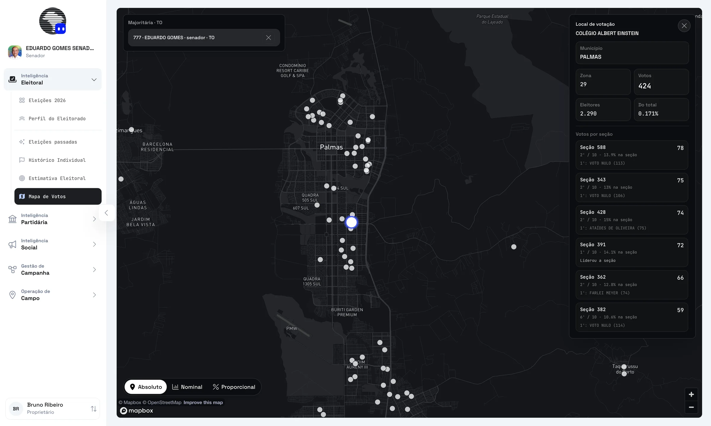Open Perfil do Eleitorado menu item
The width and height of the screenshot is (711, 426).
58,118
